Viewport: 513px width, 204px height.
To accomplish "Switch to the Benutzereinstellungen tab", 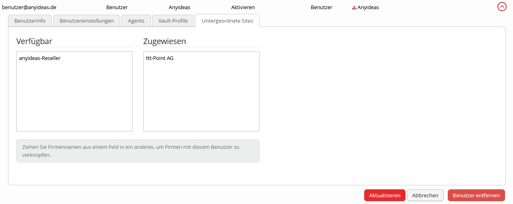I will pyautogui.click(x=87, y=21).
